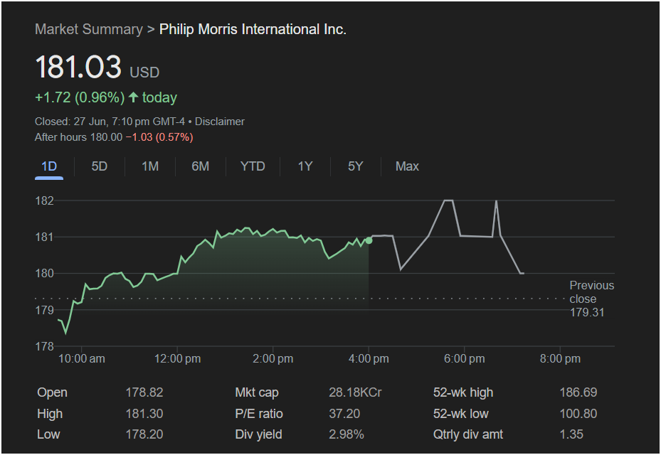The width and height of the screenshot is (661, 455).
Task: Click the +1.72 (0.96%) daily change
Action: coord(80,97)
